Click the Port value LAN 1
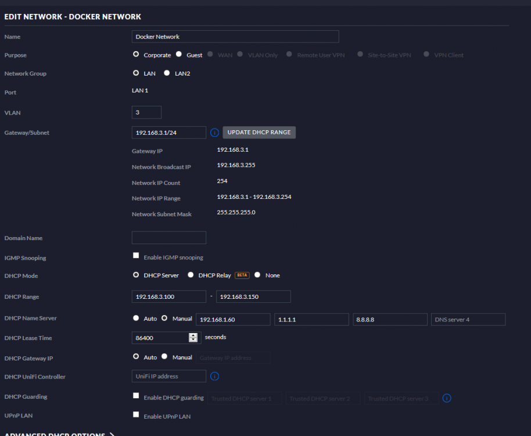The height and width of the screenshot is (436, 531). click(140, 91)
